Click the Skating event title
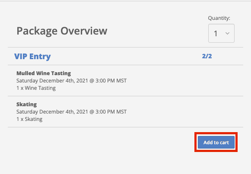Image resolution: width=251 pixels, height=174 pixels. pyautogui.click(x=27, y=104)
